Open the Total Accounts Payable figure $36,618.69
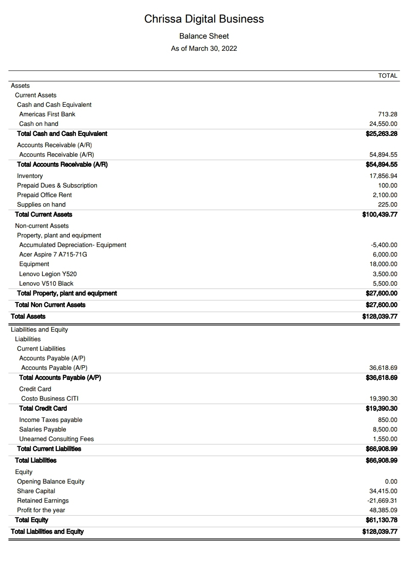Image resolution: width=414 pixels, height=563 pixels. 381,378
